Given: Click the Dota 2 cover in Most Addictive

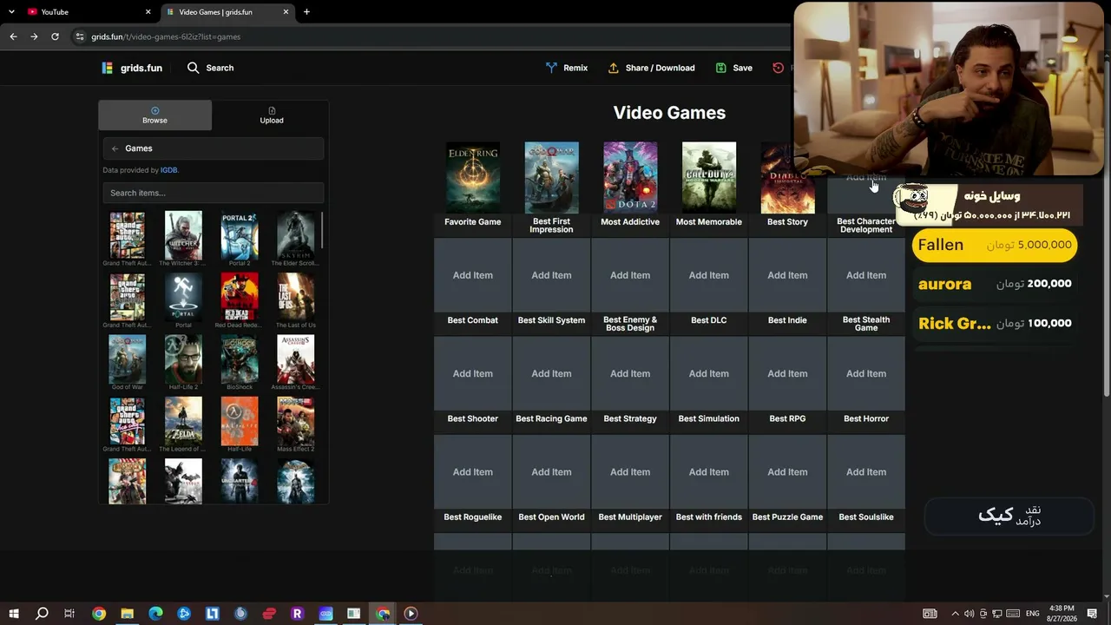Looking at the screenshot, I should tap(630, 178).
